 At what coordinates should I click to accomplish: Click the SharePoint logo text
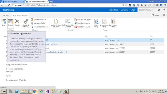[x=9, y=10]
